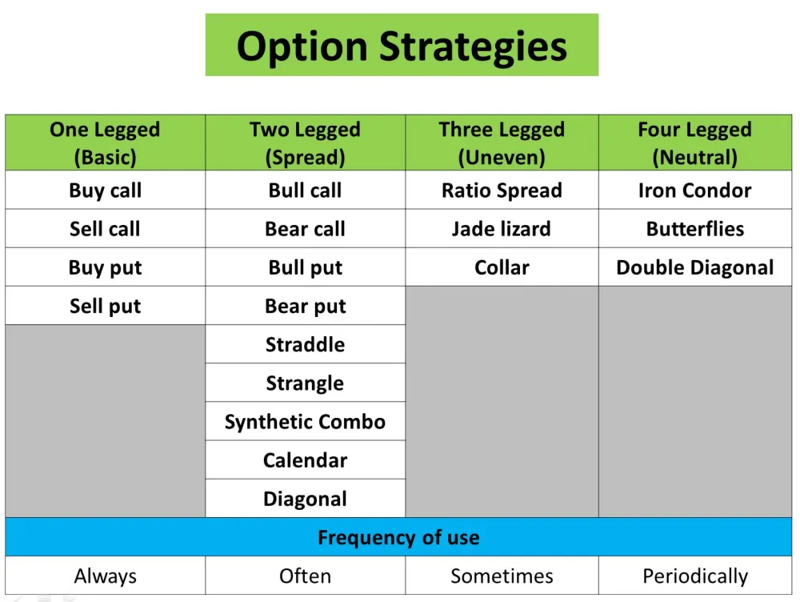
Task: Select the Calendar cell
Action: 305,460
